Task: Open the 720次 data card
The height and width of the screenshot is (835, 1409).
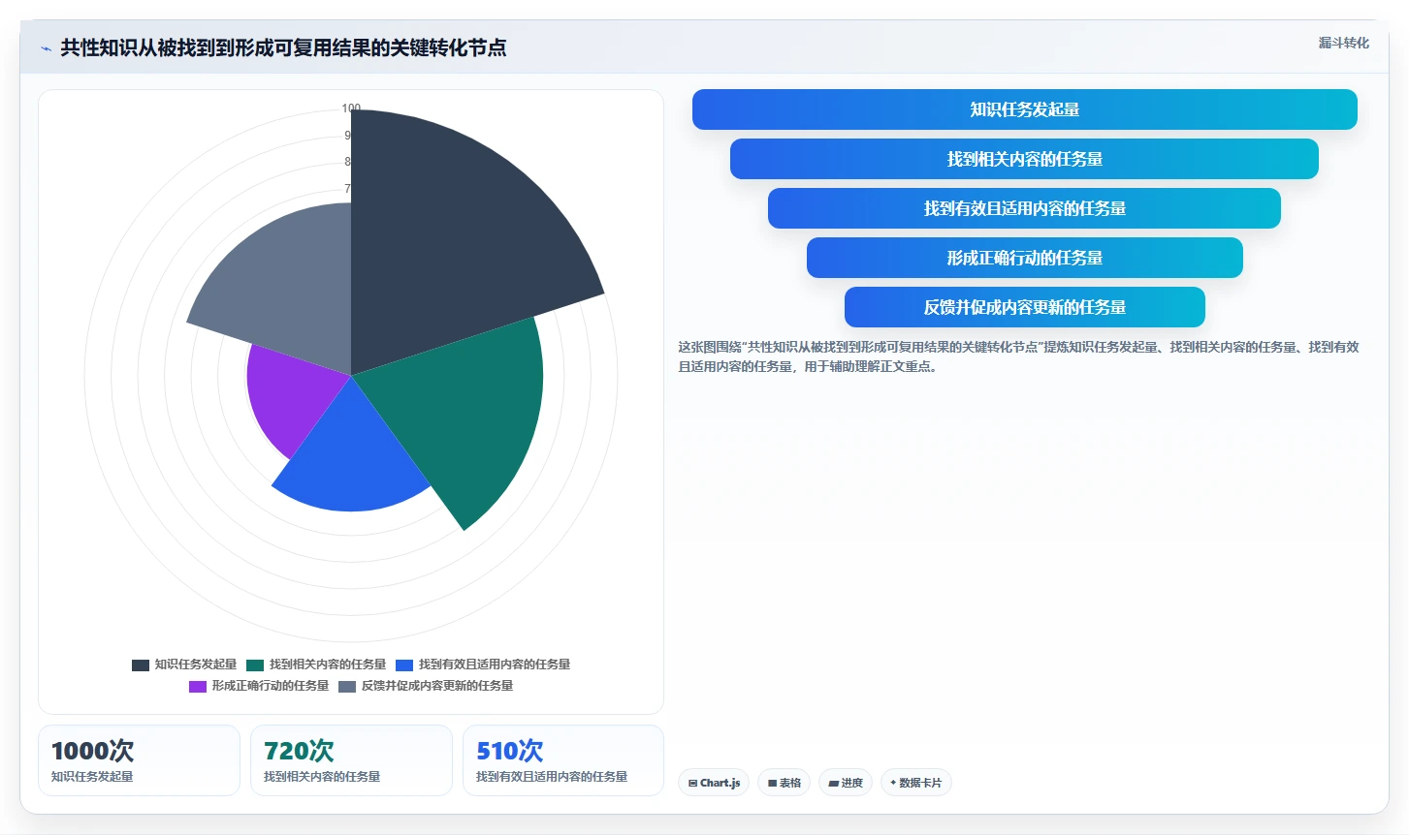Action: (x=351, y=760)
